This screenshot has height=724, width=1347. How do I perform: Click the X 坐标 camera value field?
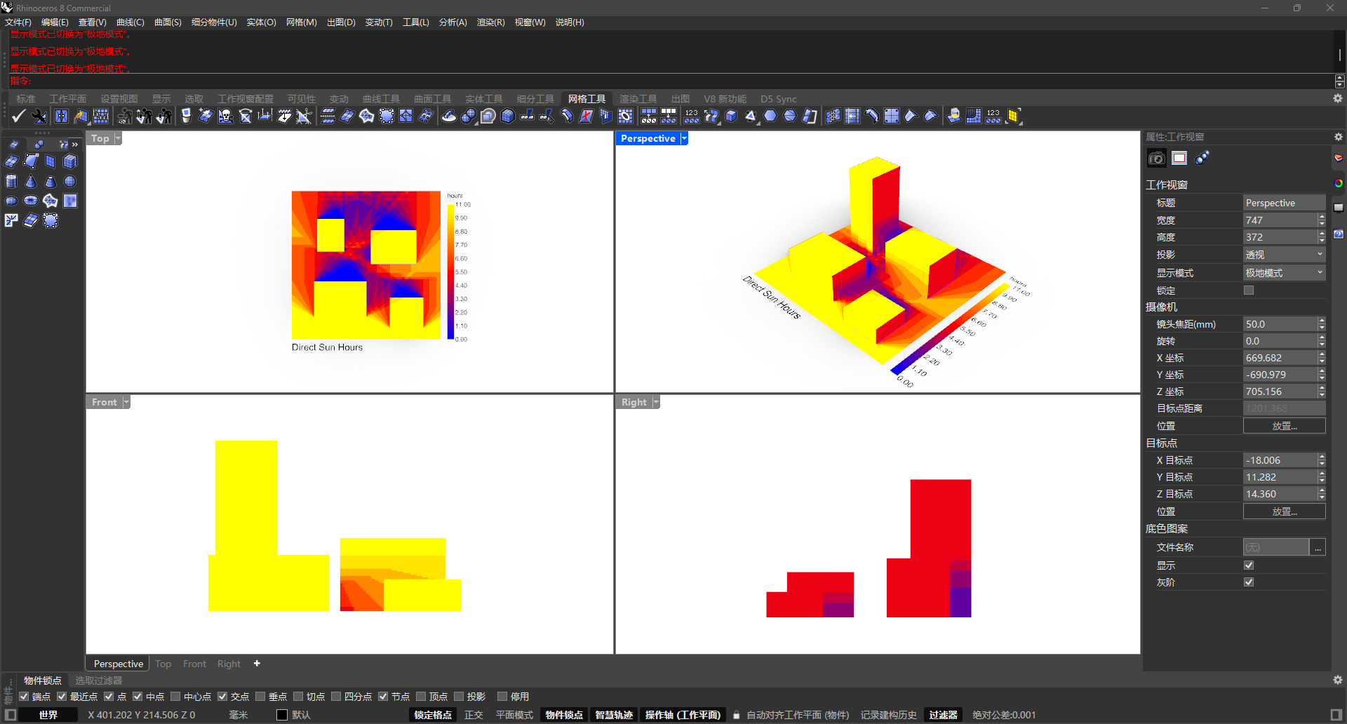point(1280,358)
